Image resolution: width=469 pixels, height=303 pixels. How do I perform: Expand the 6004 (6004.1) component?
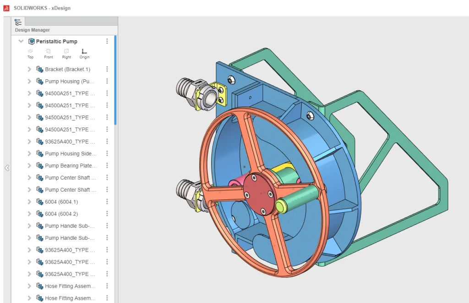(29, 202)
